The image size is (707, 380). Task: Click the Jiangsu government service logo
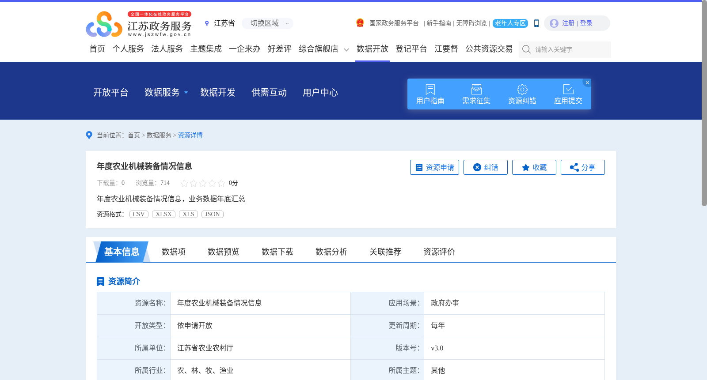(139, 24)
